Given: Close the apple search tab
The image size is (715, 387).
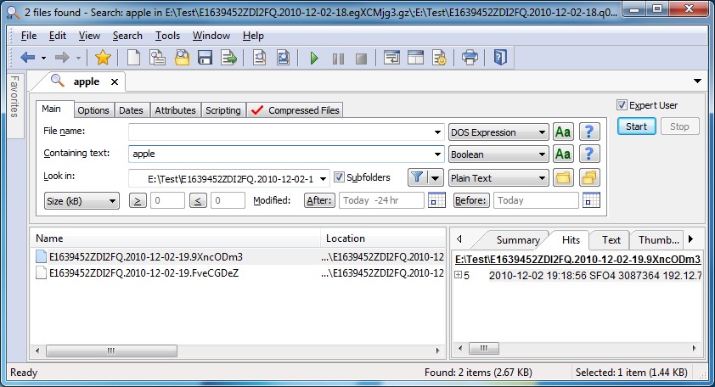Looking at the screenshot, I should (115, 81).
